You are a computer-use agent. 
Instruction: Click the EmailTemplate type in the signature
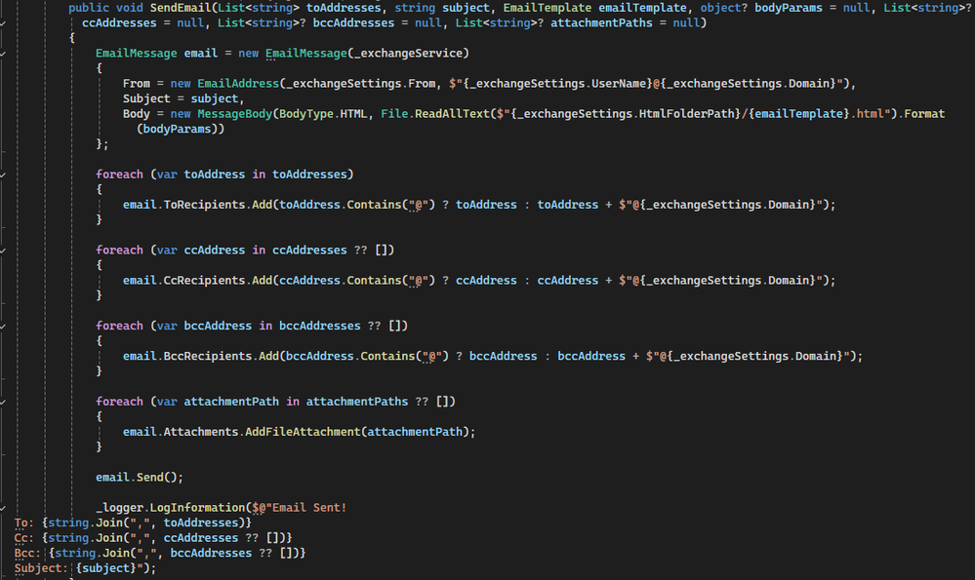(x=548, y=8)
